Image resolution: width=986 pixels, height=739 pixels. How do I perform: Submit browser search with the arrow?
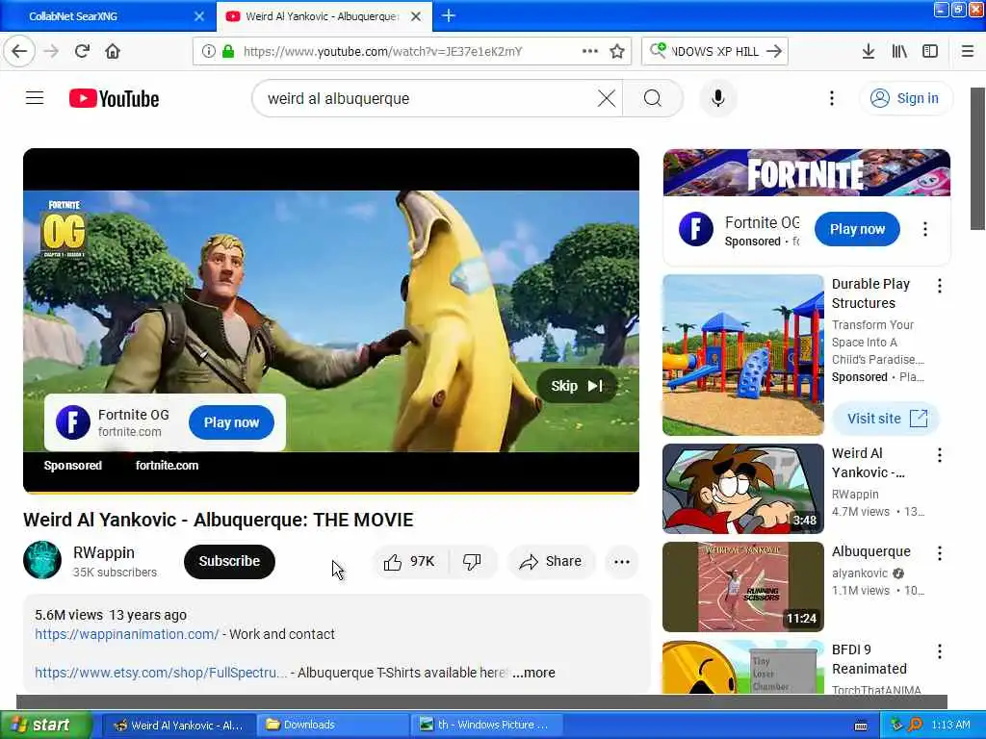tap(774, 52)
